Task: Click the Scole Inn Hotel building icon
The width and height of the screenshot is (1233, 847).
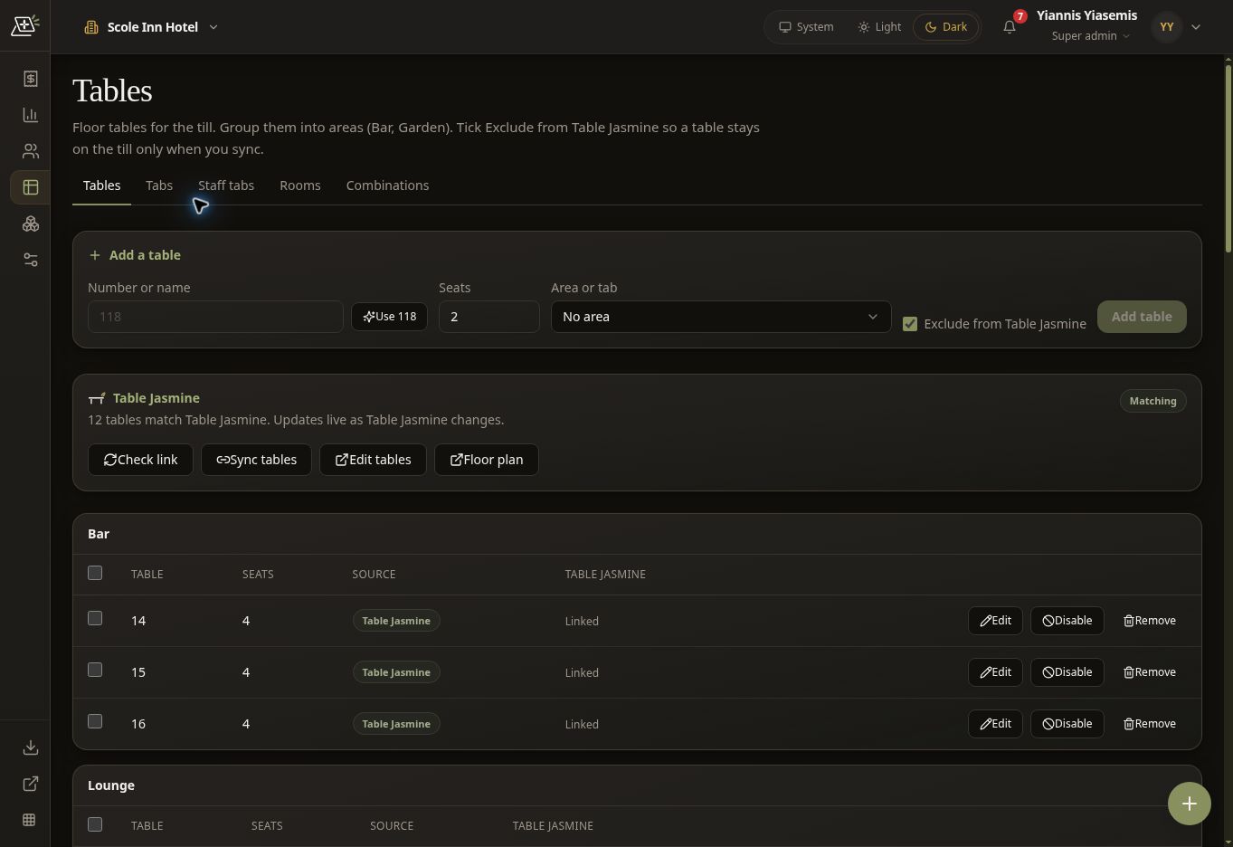Action: (x=91, y=27)
